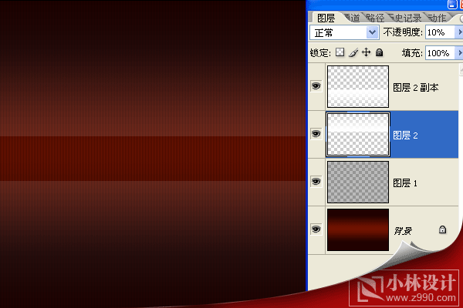463x308 pixels.
Task: Select layer name 图层 1
Action: pos(405,183)
